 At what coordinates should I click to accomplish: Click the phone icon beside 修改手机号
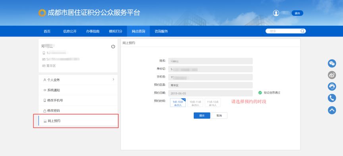(44, 100)
